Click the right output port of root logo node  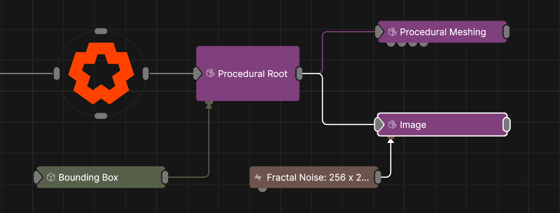pyautogui.click(x=146, y=73)
